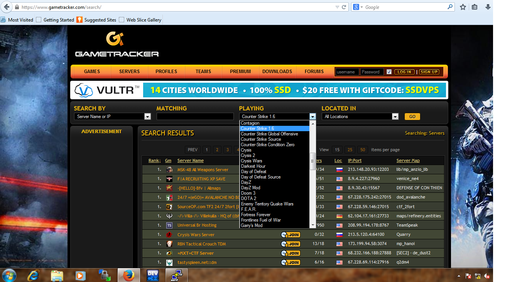Viewport: 527px width, 282px height.
Task: Click the search magnifier icon
Action: [x=450, y=7]
